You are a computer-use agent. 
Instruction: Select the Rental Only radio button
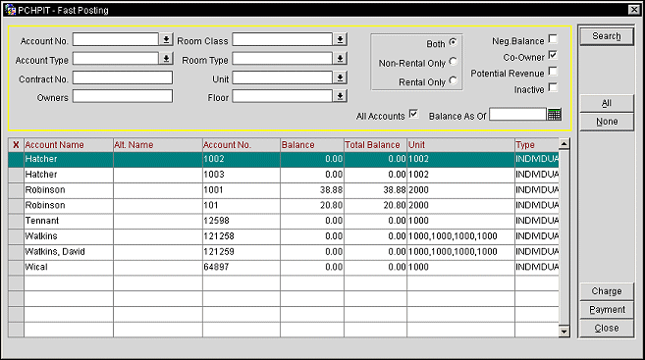click(453, 80)
